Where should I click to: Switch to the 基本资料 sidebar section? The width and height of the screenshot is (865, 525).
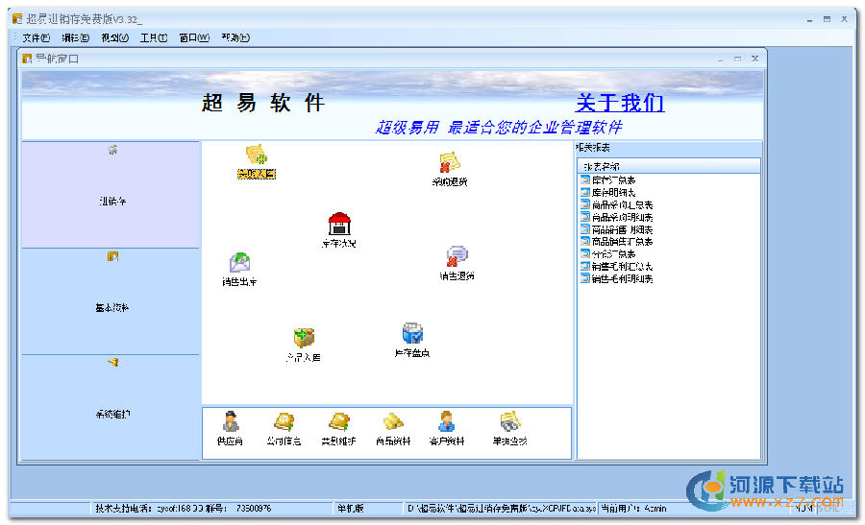click(111, 301)
